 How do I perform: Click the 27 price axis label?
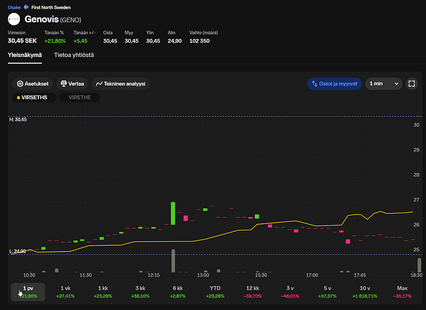coord(416,200)
